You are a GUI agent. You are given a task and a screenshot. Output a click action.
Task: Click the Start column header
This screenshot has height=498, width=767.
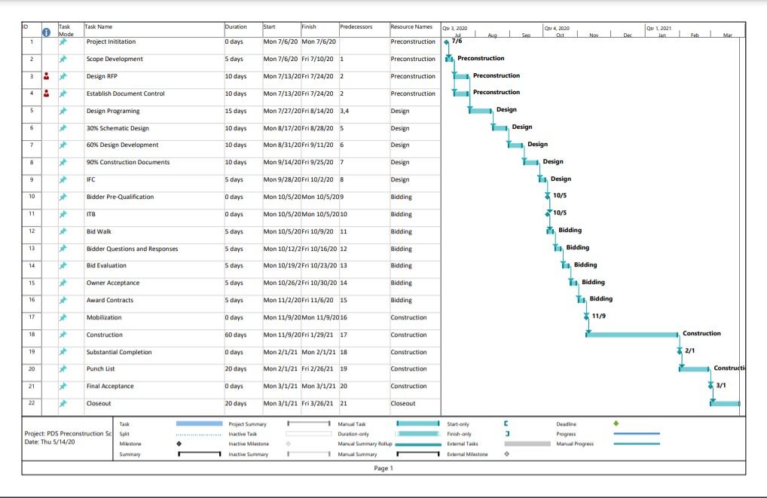click(x=270, y=27)
